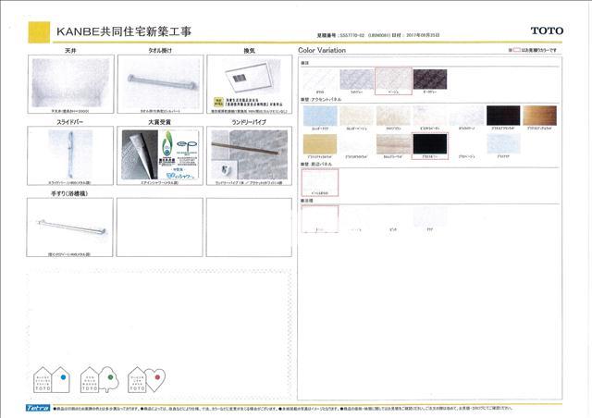Select the pink-outlined black accent panel swatch

430,146
